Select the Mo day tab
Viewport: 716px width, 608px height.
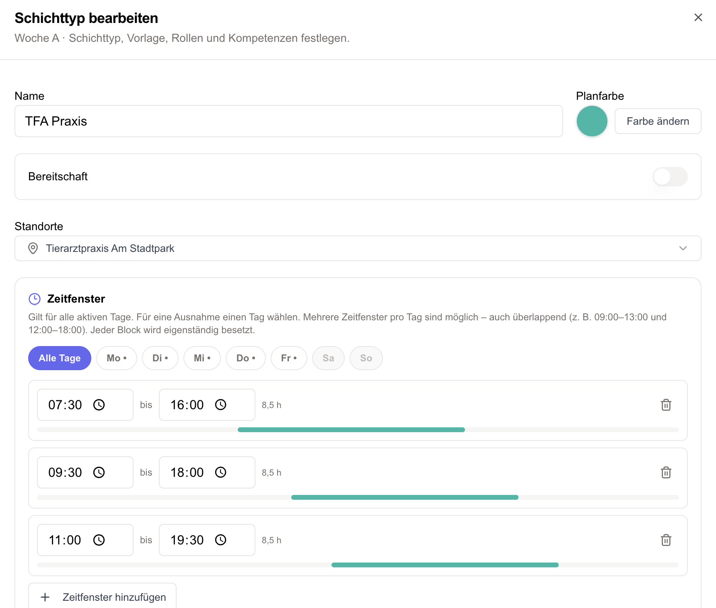[x=117, y=358]
